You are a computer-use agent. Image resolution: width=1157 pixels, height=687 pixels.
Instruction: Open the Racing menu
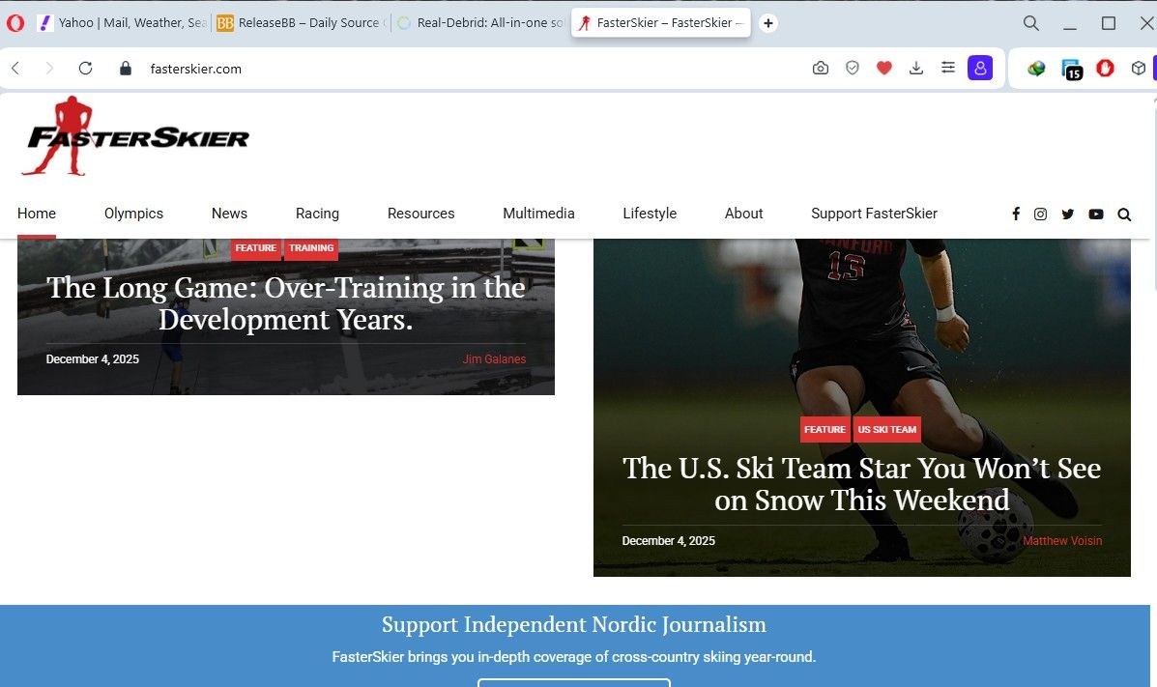pyautogui.click(x=317, y=214)
